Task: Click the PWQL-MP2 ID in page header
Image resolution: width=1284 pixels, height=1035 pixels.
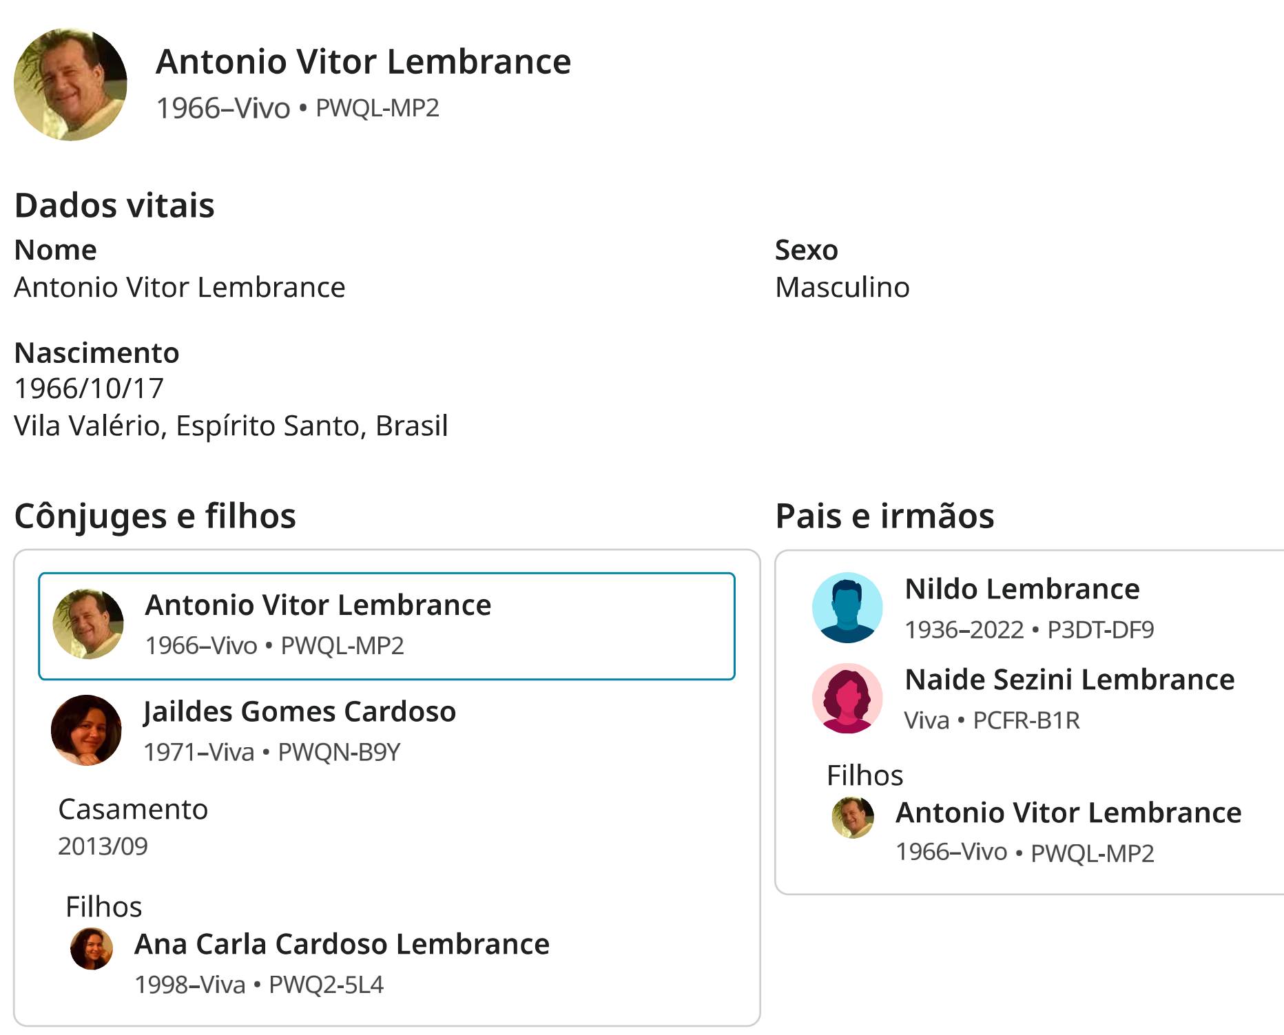Action: [x=377, y=108]
